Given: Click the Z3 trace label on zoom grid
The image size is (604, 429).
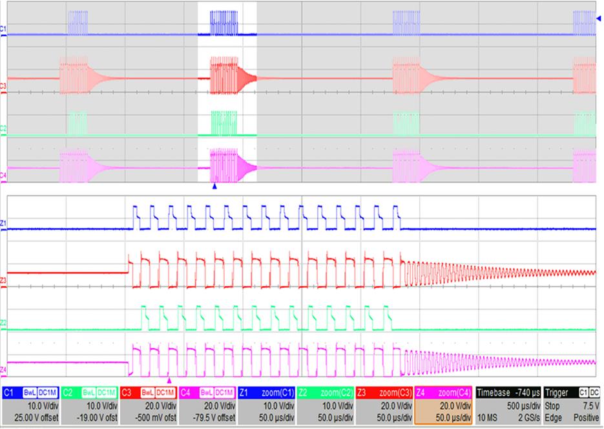Looking at the screenshot, I should pos(3,280).
